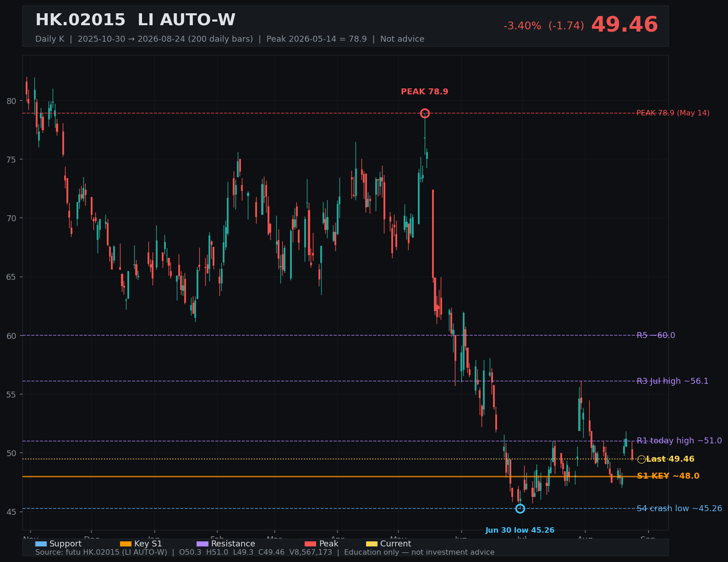The width and height of the screenshot is (728, 562).
Task: Click the "Key S1" legend label
Action: pos(148,544)
